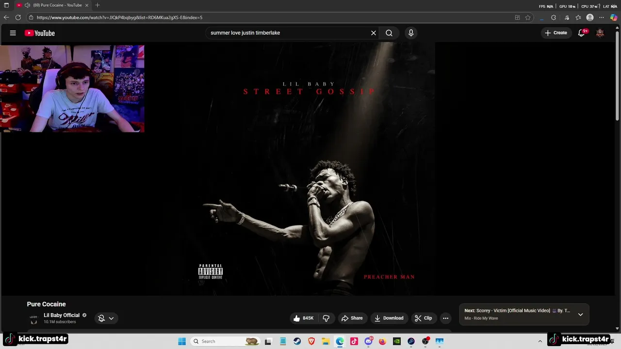
Task: Start voice search with the microphone icon
Action: (411, 33)
